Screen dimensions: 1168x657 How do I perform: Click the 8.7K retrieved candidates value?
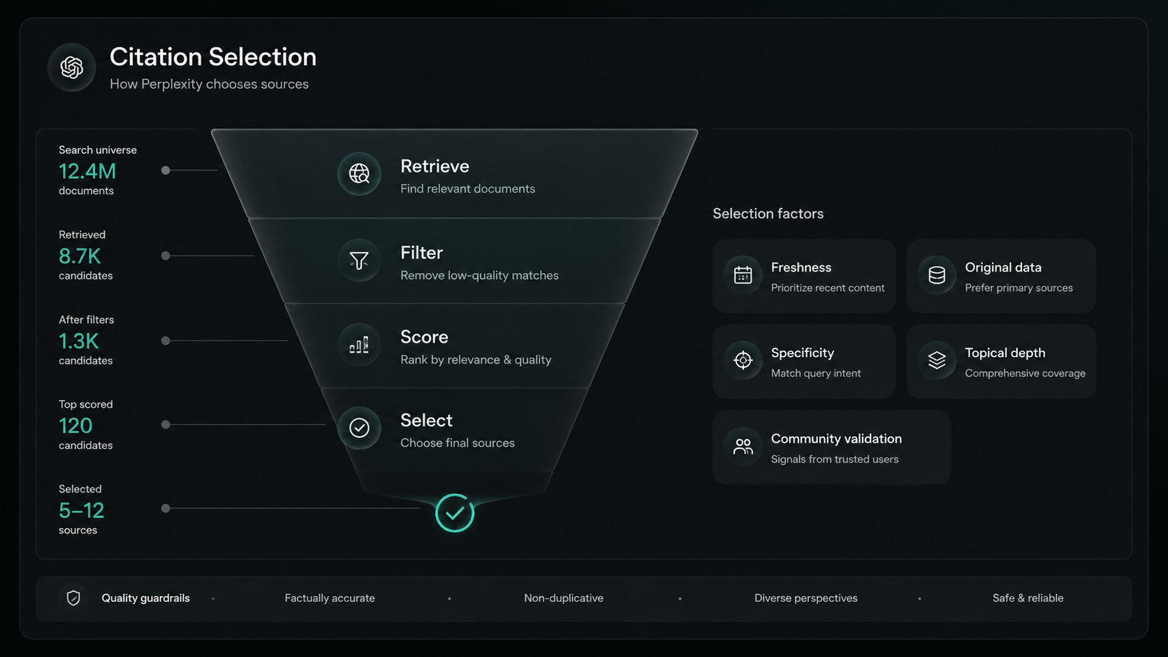point(80,256)
